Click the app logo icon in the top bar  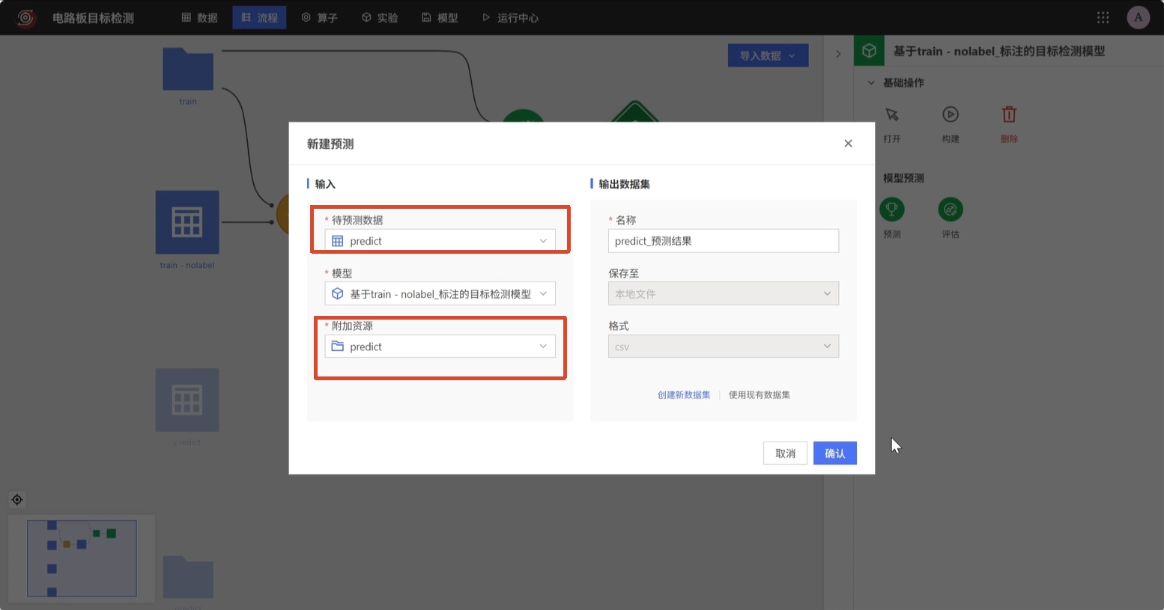coord(25,17)
